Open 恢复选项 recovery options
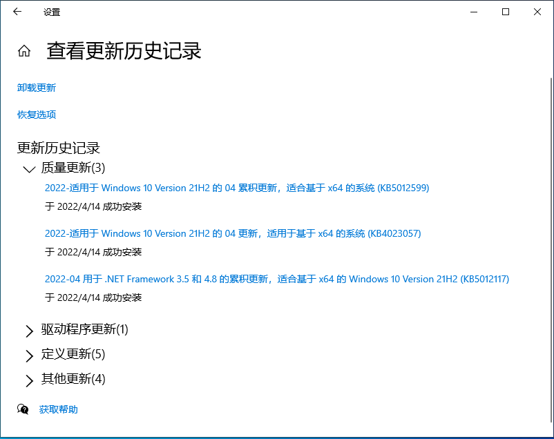Image resolution: width=554 pixels, height=439 pixels. coord(35,115)
